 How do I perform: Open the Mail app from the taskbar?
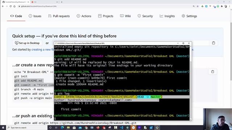coord(80,127)
